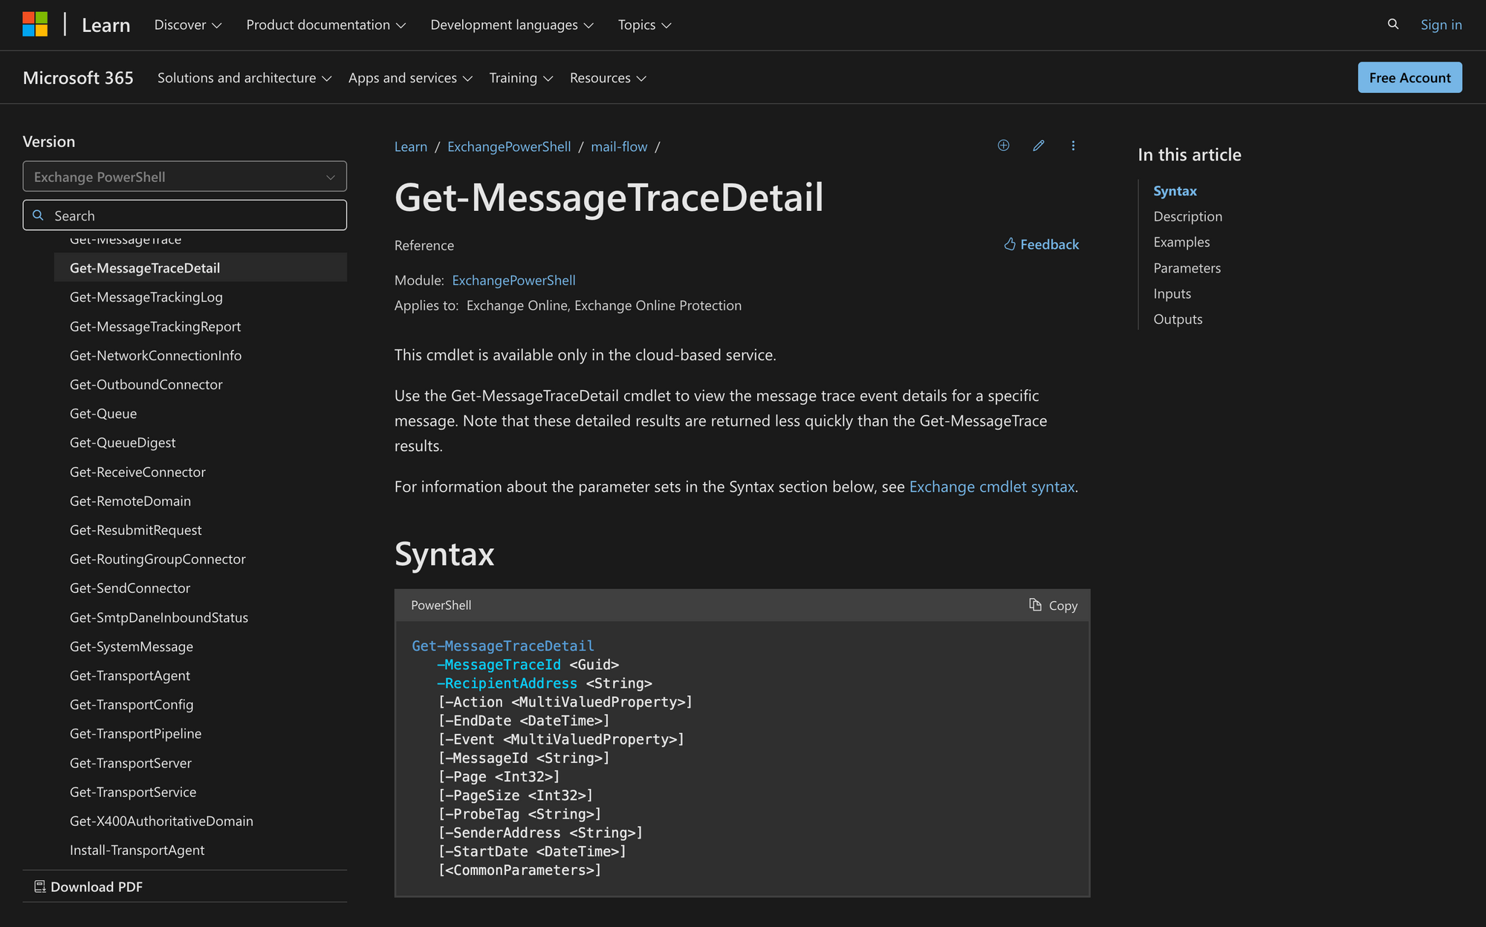Open the ExchangePowerShell module link
Viewport: 1486px width, 927px height.
pyautogui.click(x=513, y=280)
